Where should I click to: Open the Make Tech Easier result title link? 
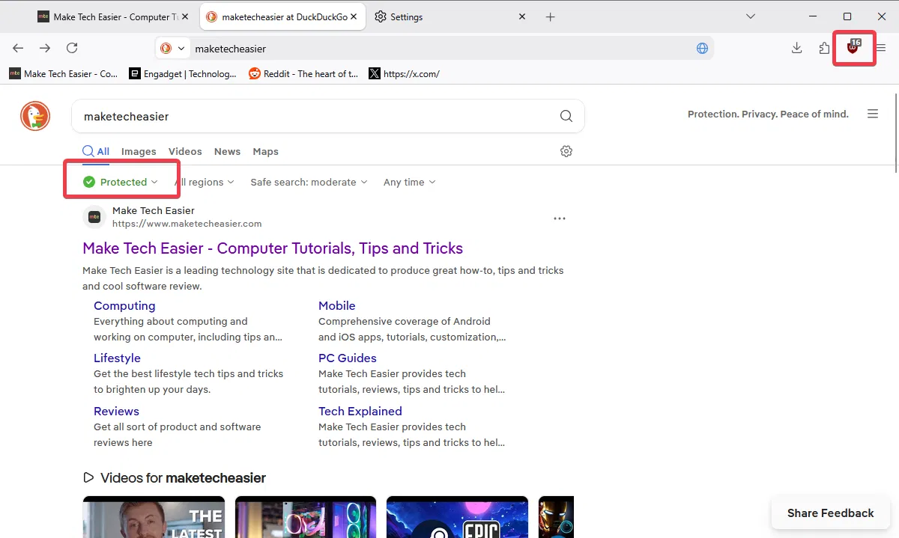click(x=273, y=248)
